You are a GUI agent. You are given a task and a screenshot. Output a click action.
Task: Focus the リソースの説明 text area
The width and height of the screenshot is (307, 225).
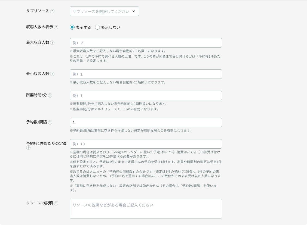pyautogui.click(x=146, y=209)
